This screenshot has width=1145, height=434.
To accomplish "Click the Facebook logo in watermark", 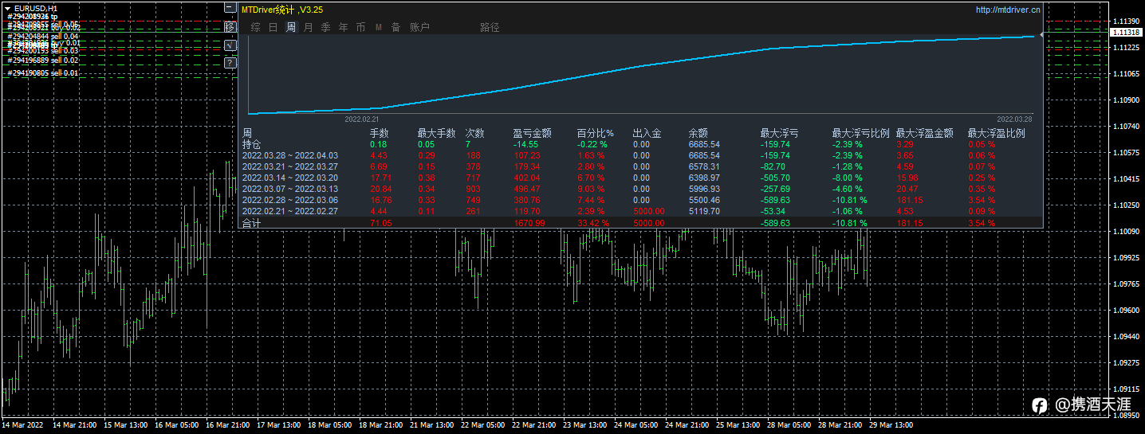I will point(1039,405).
